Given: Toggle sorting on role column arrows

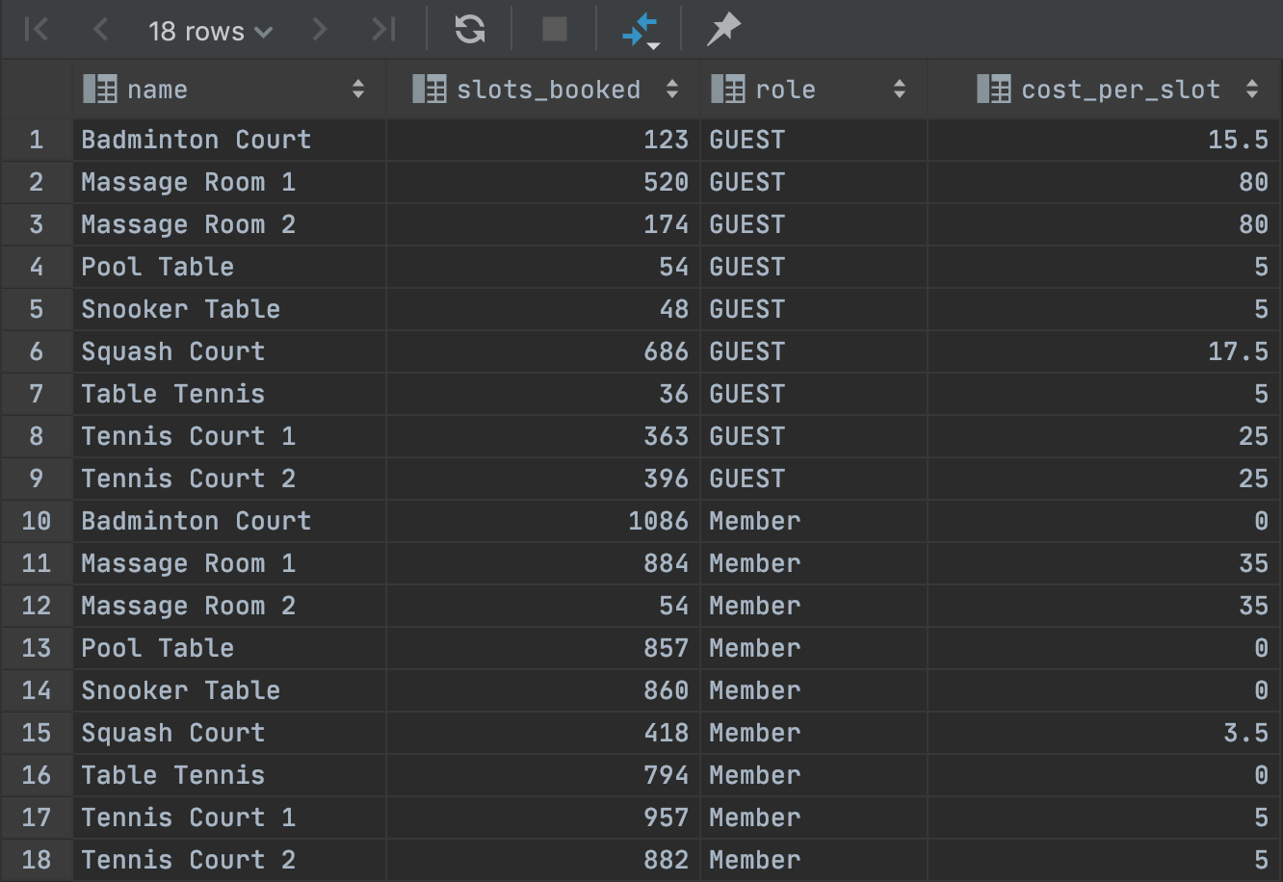Looking at the screenshot, I should pyautogui.click(x=900, y=90).
